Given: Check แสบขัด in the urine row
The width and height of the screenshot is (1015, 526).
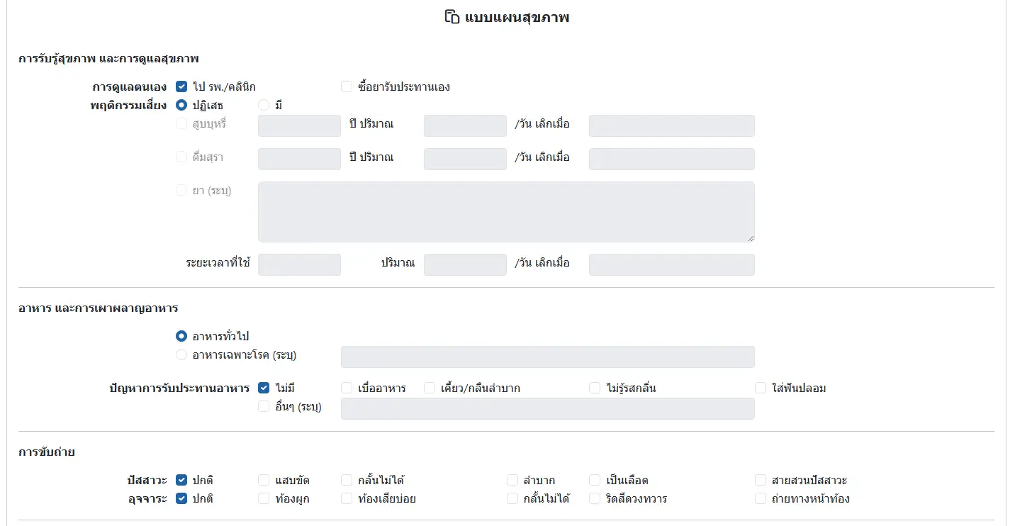Looking at the screenshot, I should click(x=264, y=480).
